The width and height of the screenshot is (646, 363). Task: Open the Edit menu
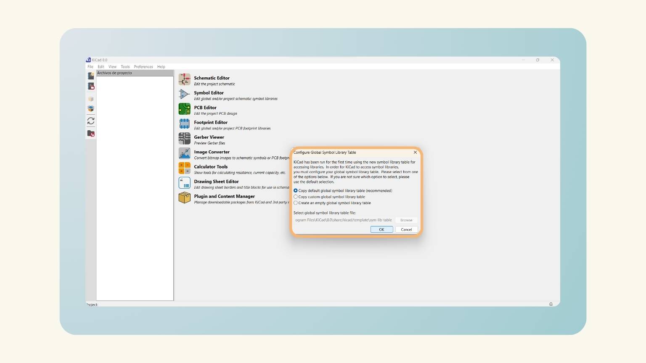click(101, 67)
